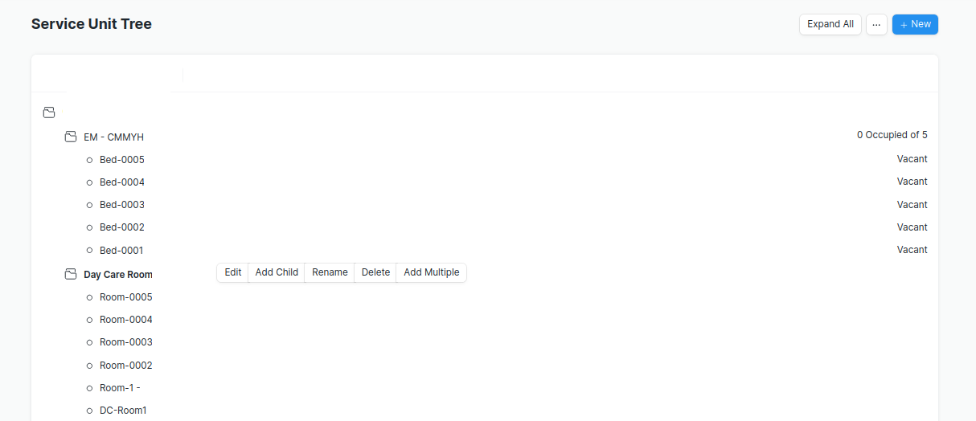Collapse the Day Care Room folder icon
Image resolution: width=976 pixels, height=421 pixels.
point(71,275)
